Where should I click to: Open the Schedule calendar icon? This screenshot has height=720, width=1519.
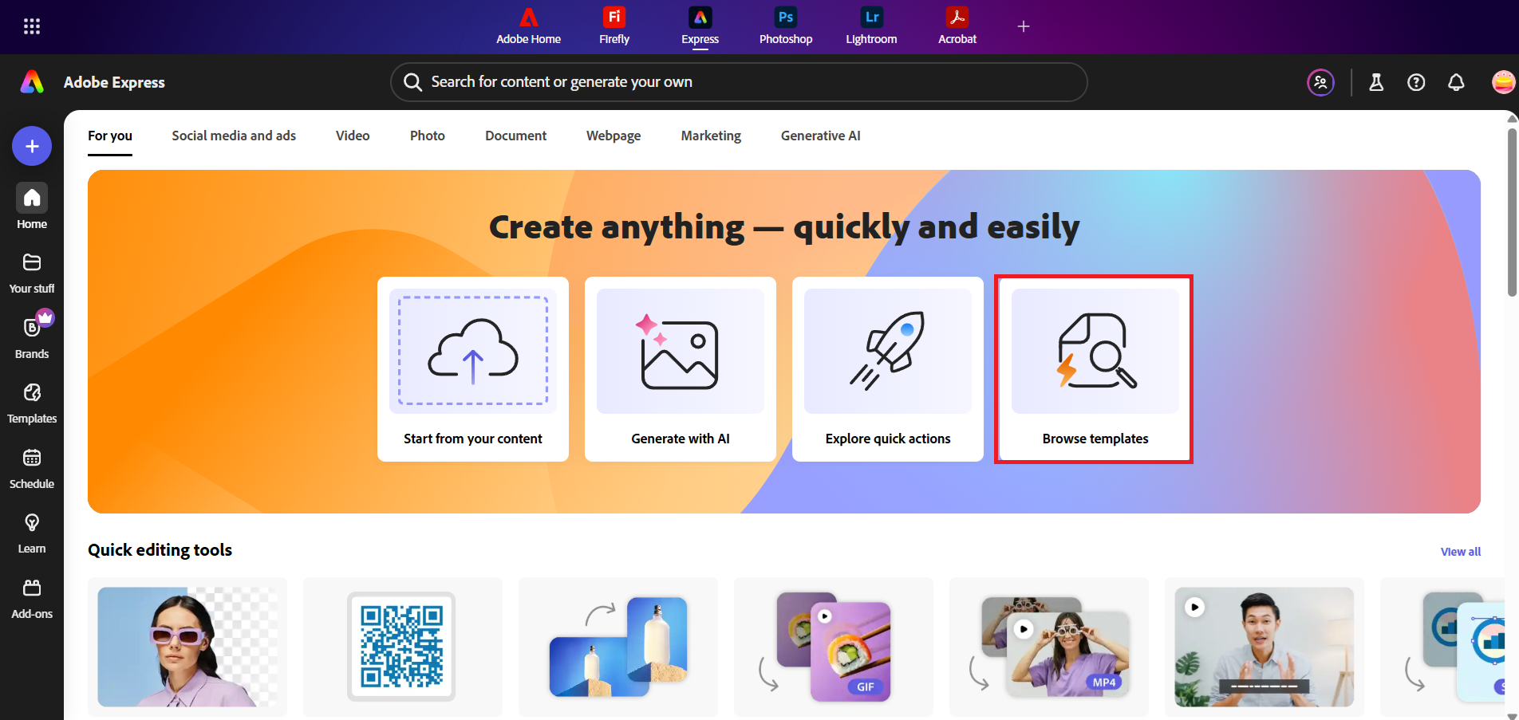pyautogui.click(x=31, y=466)
